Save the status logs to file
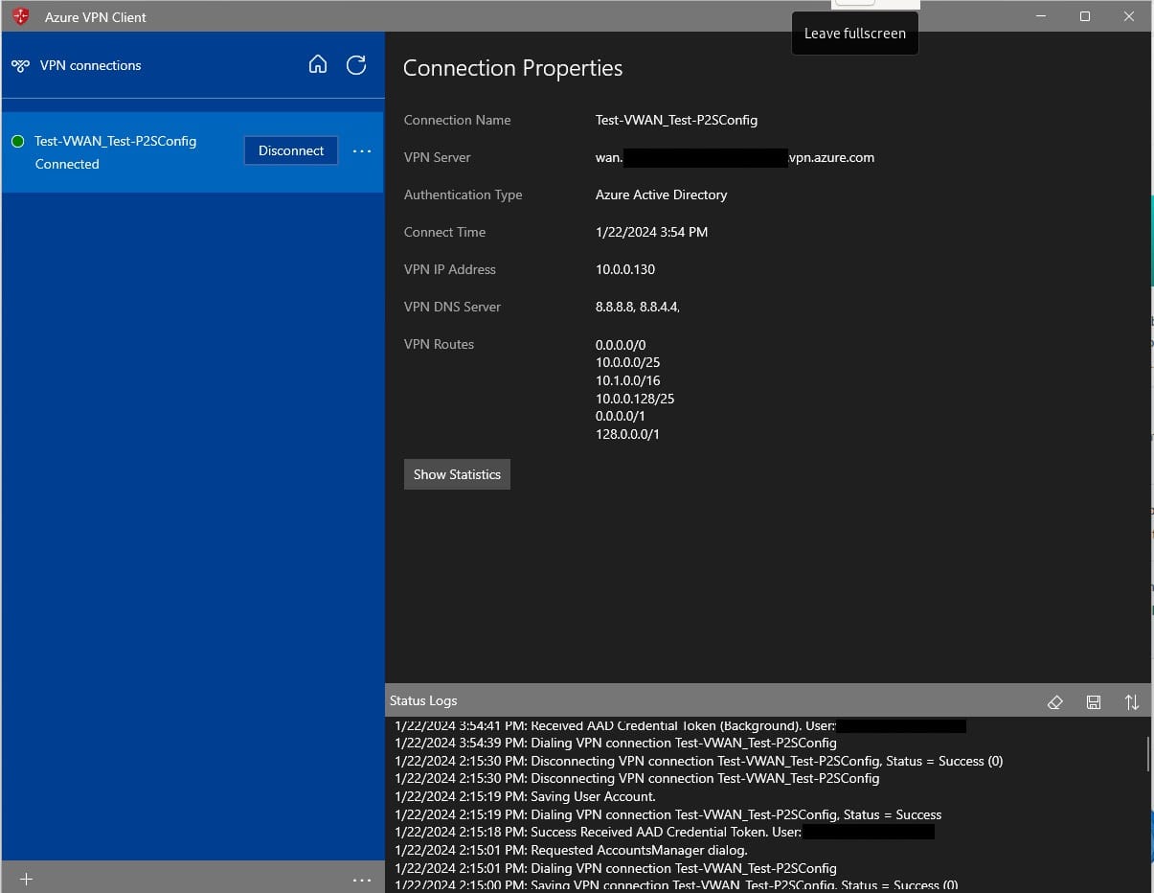This screenshot has width=1154, height=893. (x=1094, y=702)
